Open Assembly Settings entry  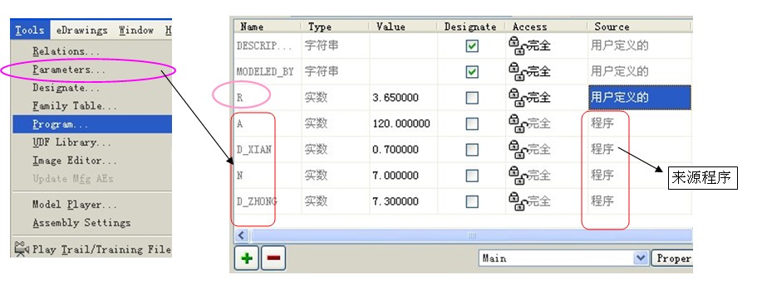point(81,223)
